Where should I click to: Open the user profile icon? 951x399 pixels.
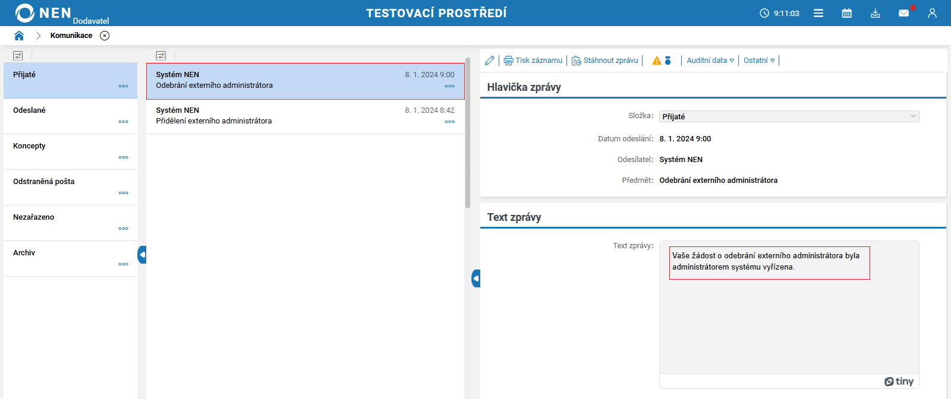click(x=932, y=13)
